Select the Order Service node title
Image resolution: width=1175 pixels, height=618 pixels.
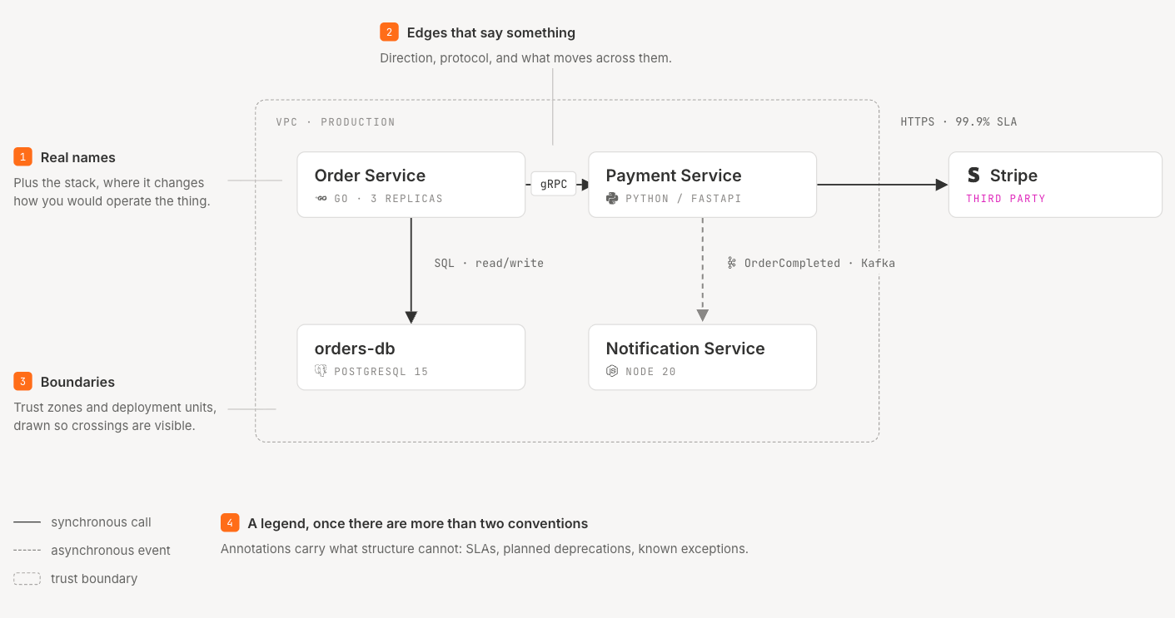coord(370,176)
